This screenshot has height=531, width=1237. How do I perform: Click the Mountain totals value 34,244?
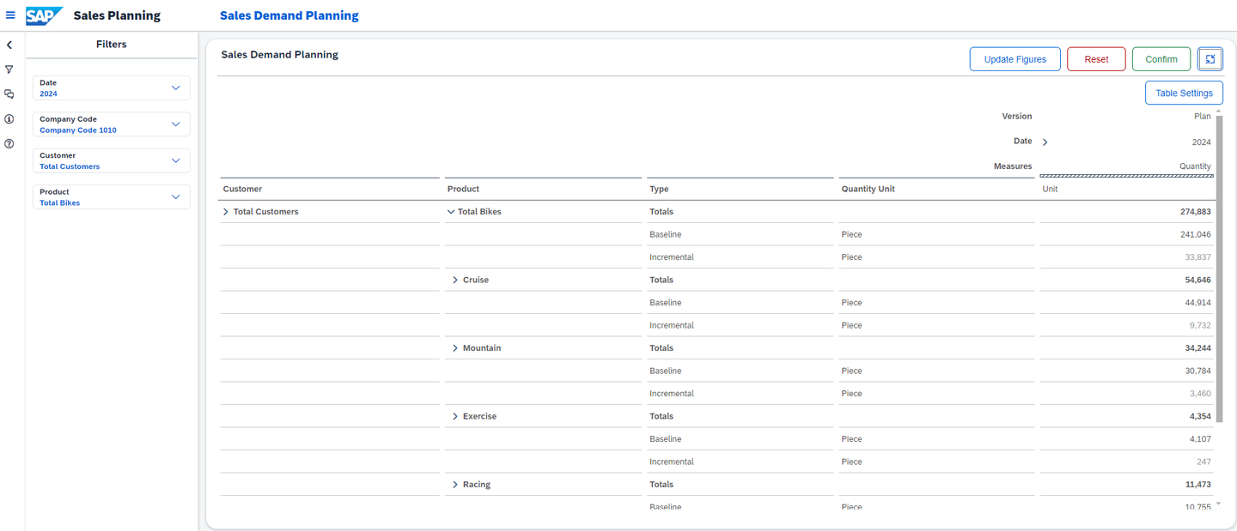pos(1197,348)
